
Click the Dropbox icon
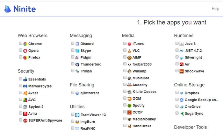182,93
